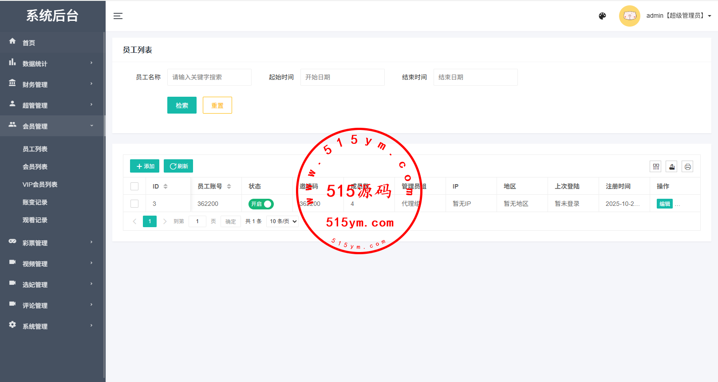The height and width of the screenshot is (382, 718).
Task: Click the hamburger sidebar collapse icon
Action: tap(118, 16)
